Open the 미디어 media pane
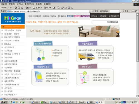 pyautogui.click(x=48, y=8)
